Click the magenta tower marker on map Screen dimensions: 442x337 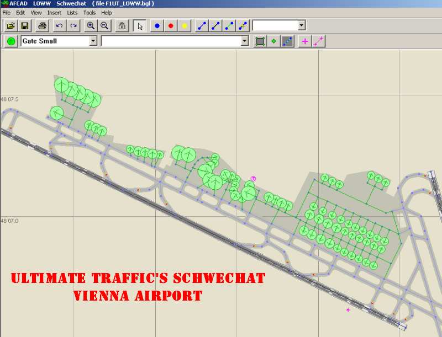coord(253,178)
